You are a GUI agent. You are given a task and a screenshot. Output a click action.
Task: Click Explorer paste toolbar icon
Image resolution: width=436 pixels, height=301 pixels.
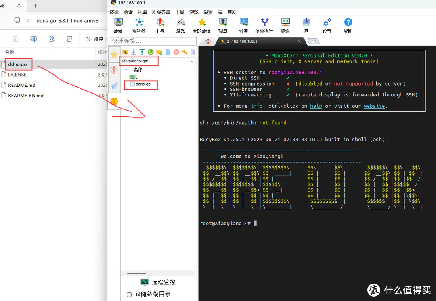(16, 39)
